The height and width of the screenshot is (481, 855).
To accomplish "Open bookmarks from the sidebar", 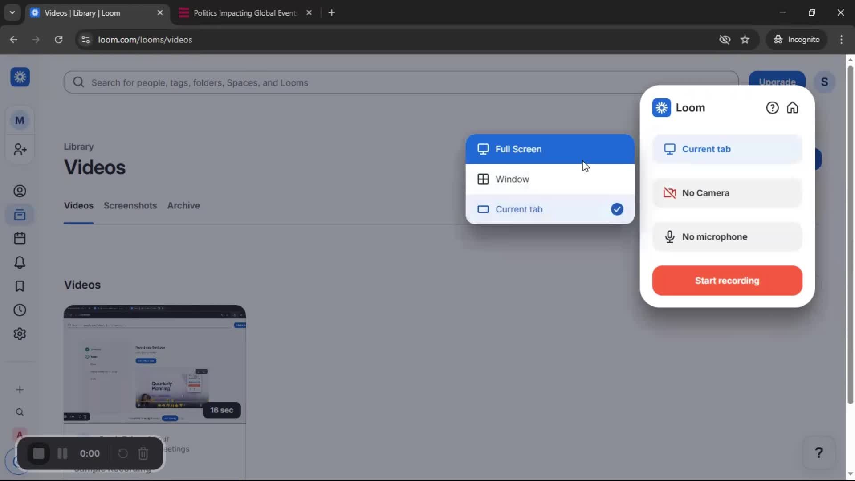I will point(20,286).
